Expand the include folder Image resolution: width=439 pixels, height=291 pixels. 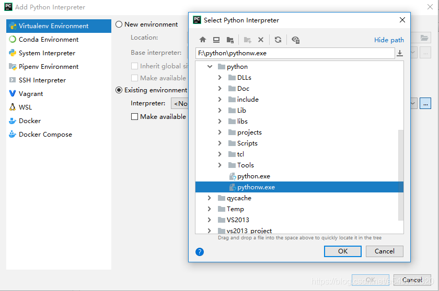[220, 100]
